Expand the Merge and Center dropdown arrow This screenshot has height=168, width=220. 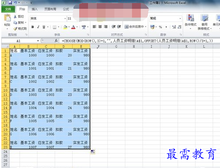[x=146, y=27]
